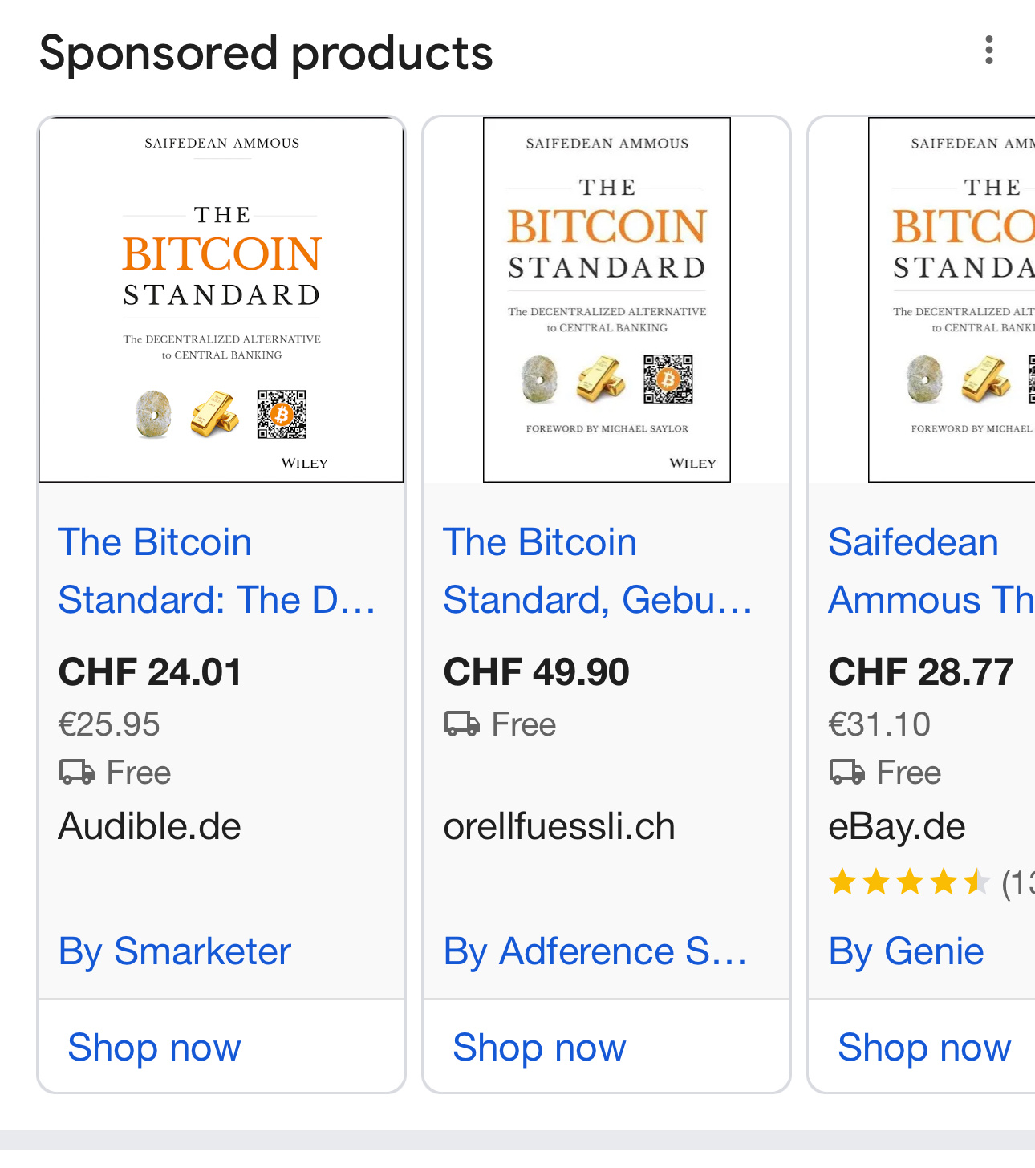Open 'Saifedean Ammous Th' product title link

[x=931, y=570]
